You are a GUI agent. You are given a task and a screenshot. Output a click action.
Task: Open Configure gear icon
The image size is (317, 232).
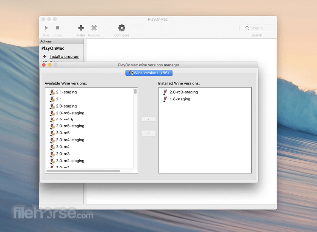pos(122,28)
